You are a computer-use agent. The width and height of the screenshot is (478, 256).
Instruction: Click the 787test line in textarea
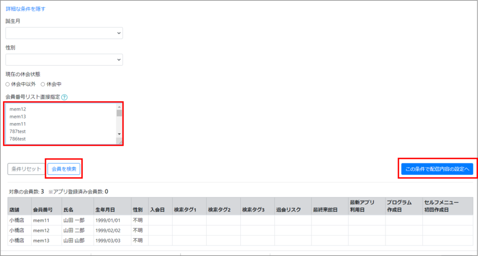(18, 131)
